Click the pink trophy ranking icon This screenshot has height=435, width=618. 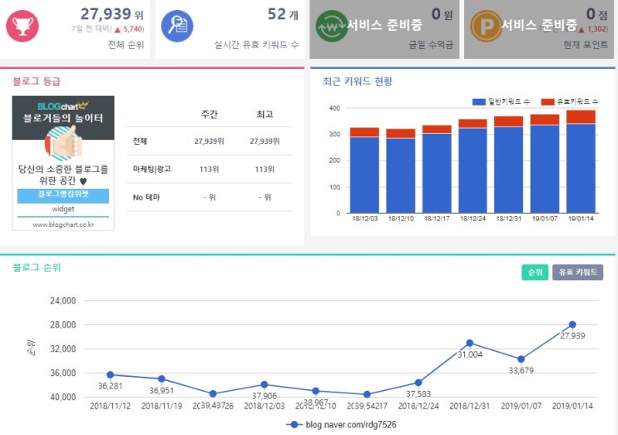pos(22,27)
